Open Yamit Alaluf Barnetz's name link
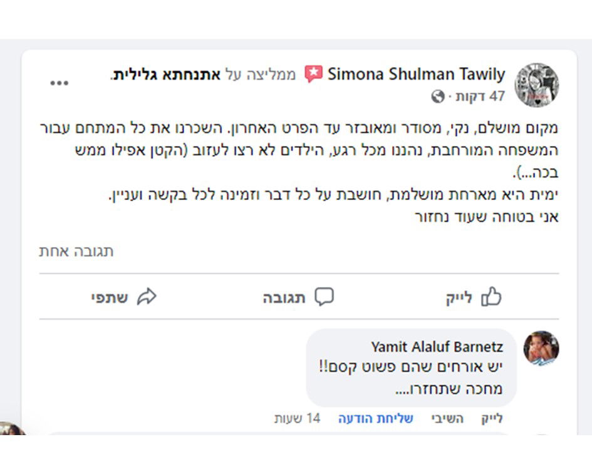This screenshot has width=592, height=474. click(x=437, y=347)
